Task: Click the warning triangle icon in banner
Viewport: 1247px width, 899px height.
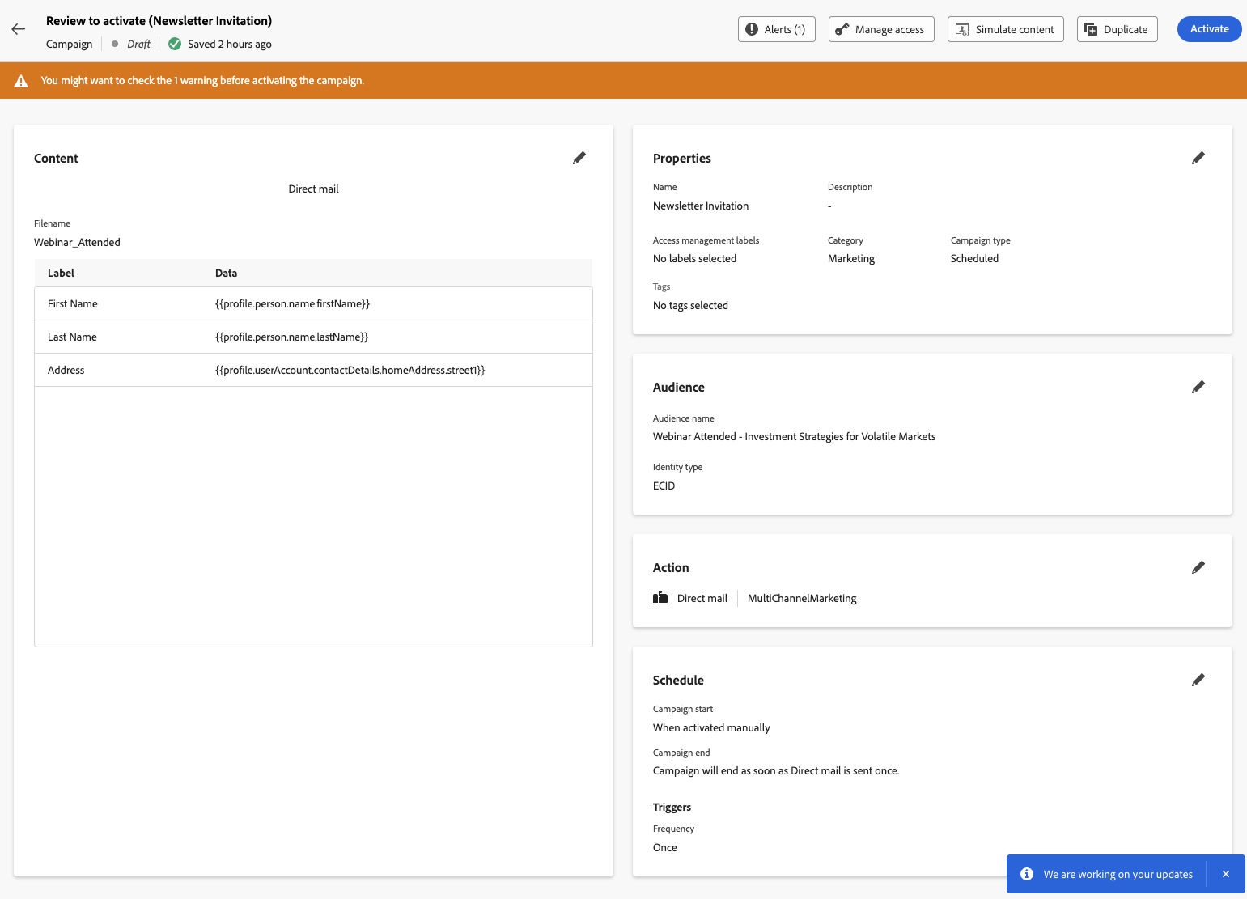Action: point(22,81)
